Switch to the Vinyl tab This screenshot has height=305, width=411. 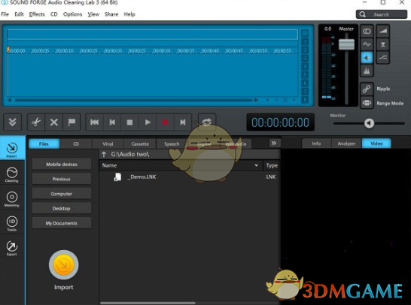click(108, 143)
